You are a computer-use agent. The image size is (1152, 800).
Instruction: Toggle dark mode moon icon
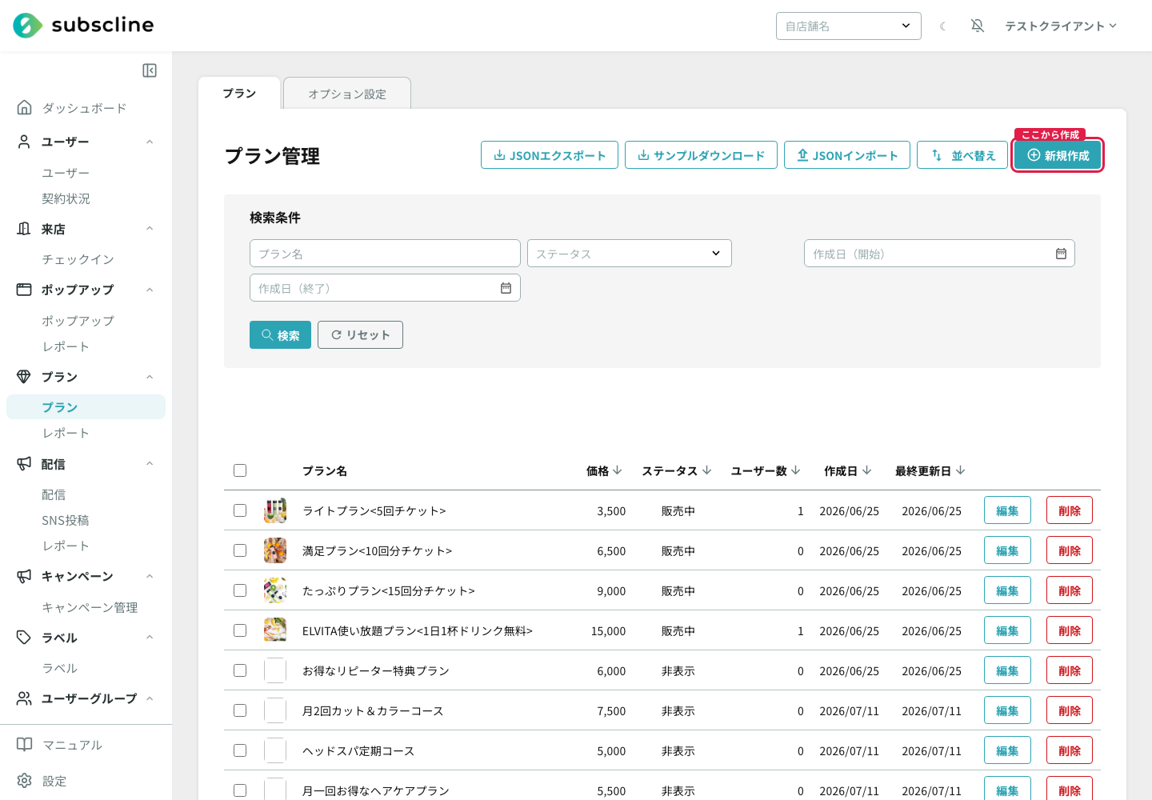[943, 26]
